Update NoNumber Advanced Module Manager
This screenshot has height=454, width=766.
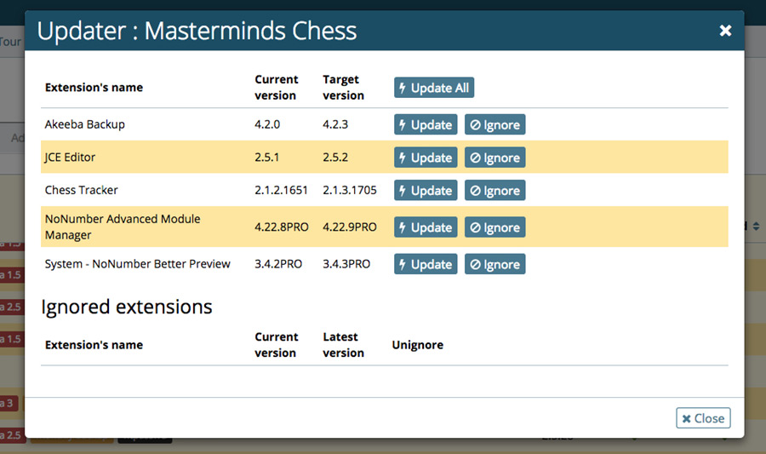click(x=426, y=227)
